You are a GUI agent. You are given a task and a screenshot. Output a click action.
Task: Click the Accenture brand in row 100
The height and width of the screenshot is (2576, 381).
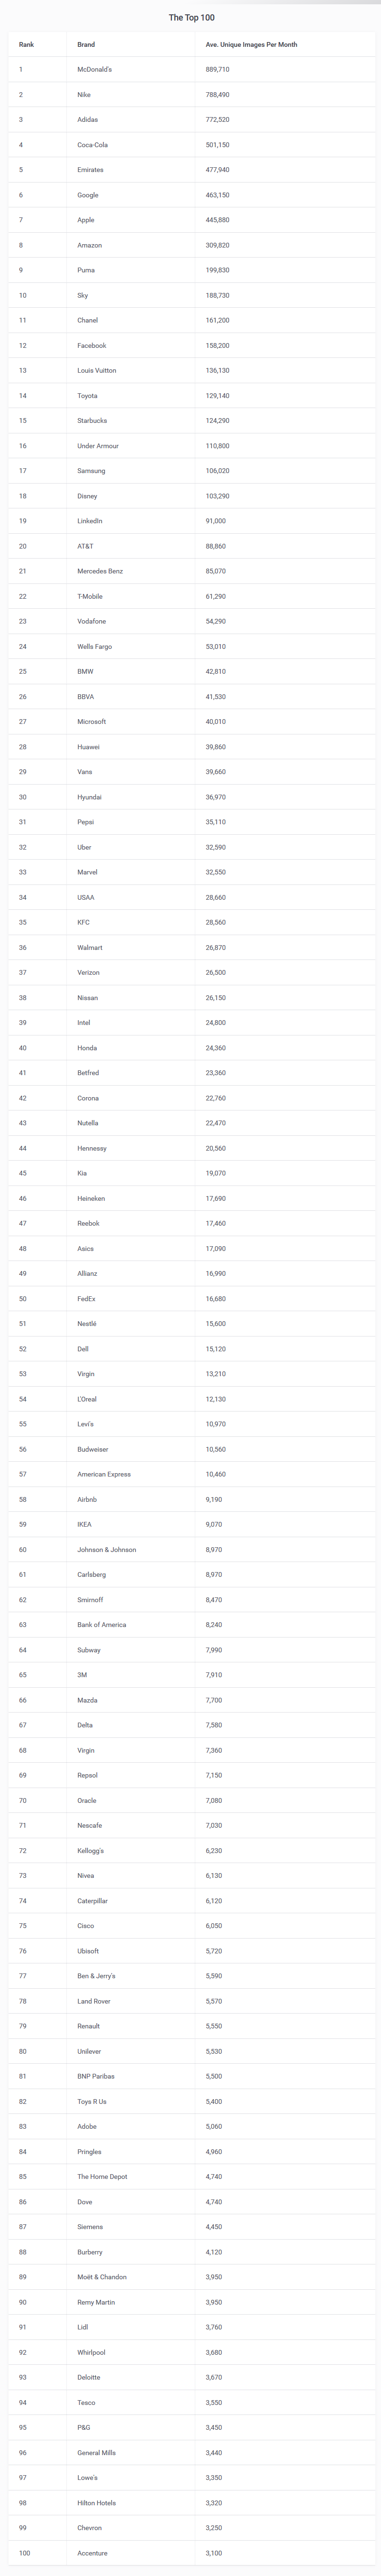coord(92,2553)
